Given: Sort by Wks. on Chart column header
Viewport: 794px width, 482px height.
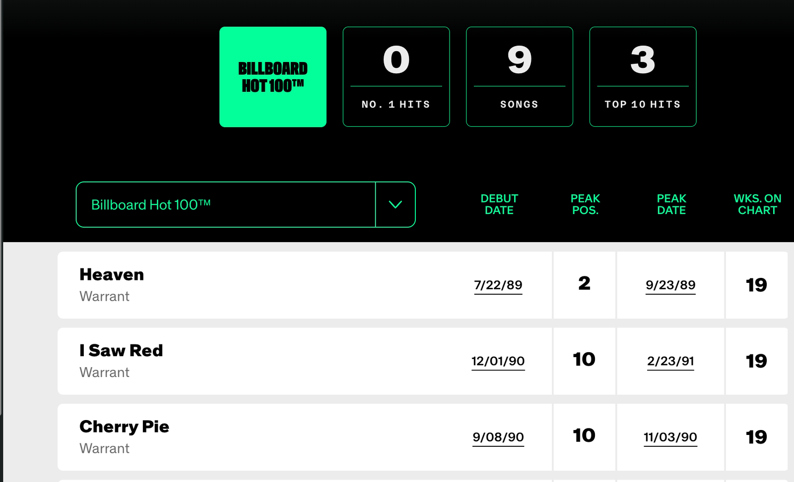Looking at the screenshot, I should (x=757, y=204).
